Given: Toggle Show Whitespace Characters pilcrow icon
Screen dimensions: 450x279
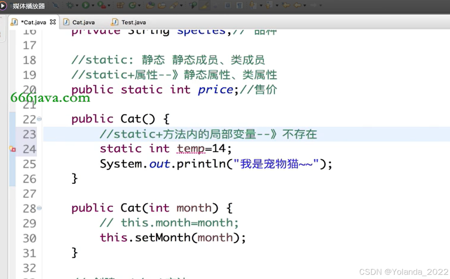Looking at the screenshot, I should pos(239,5).
